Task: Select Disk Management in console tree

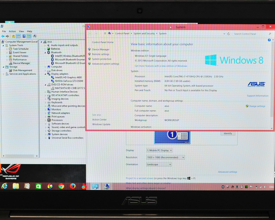Action: point(22,70)
